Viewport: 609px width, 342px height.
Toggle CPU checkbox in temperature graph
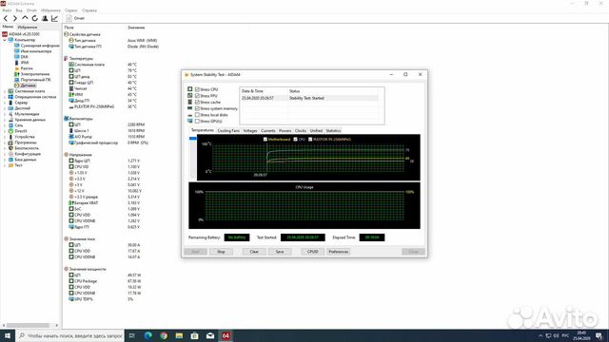click(296, 140)
